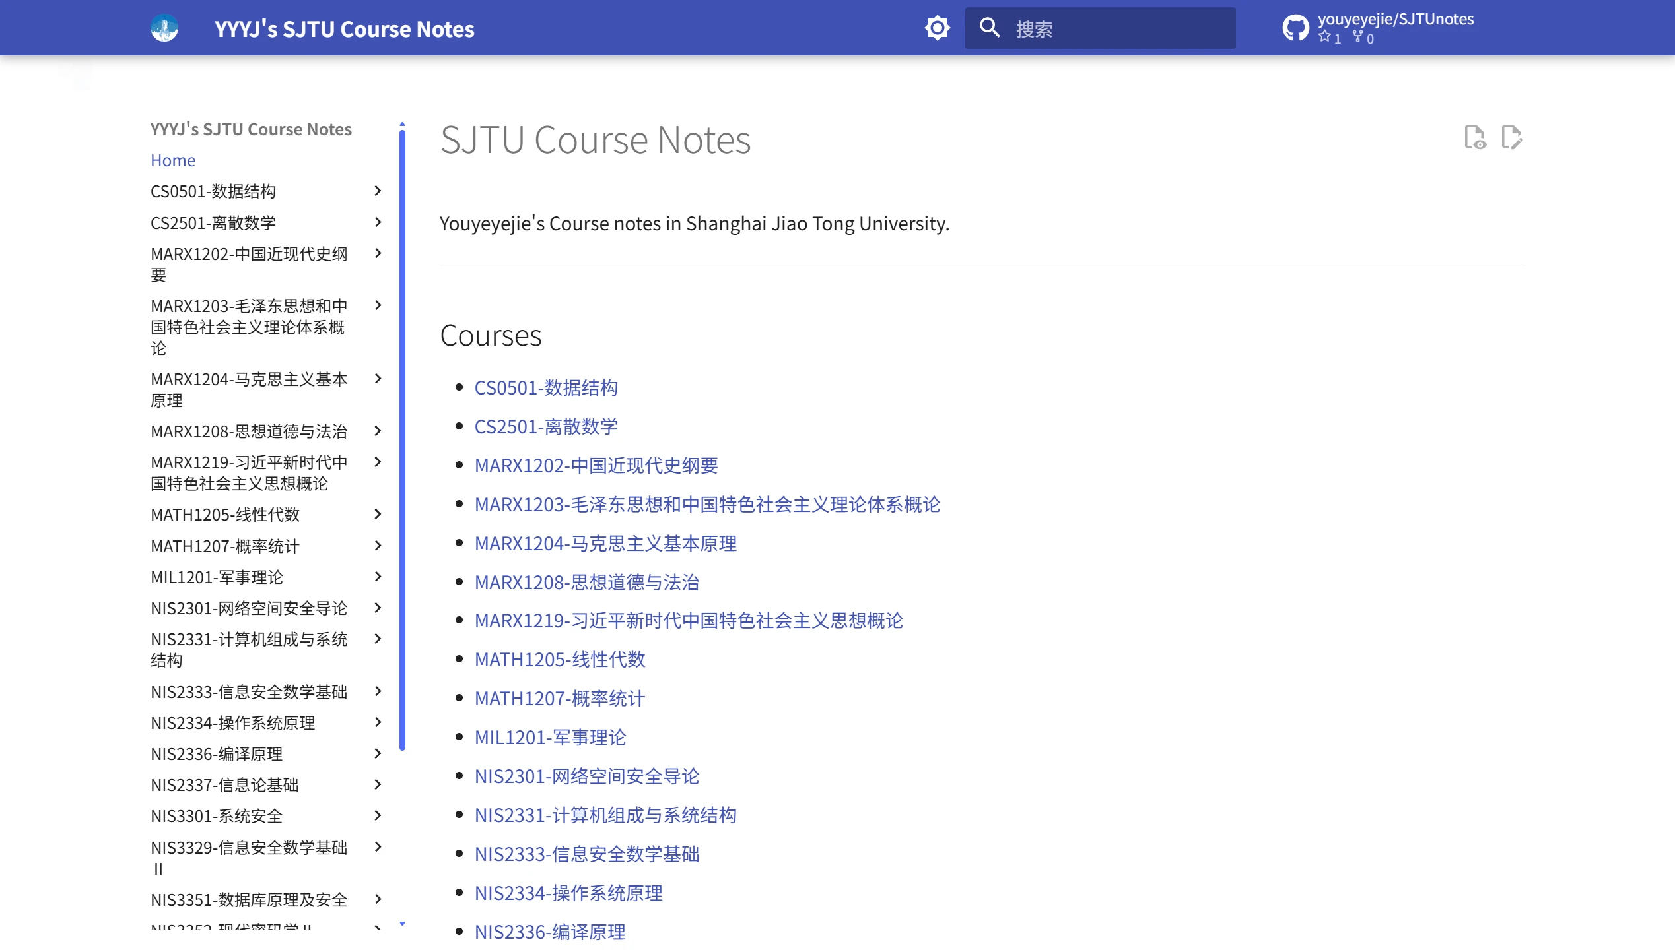View the source of this page icon
This screenshot has width=1675, height=950.
[1475, 137]
